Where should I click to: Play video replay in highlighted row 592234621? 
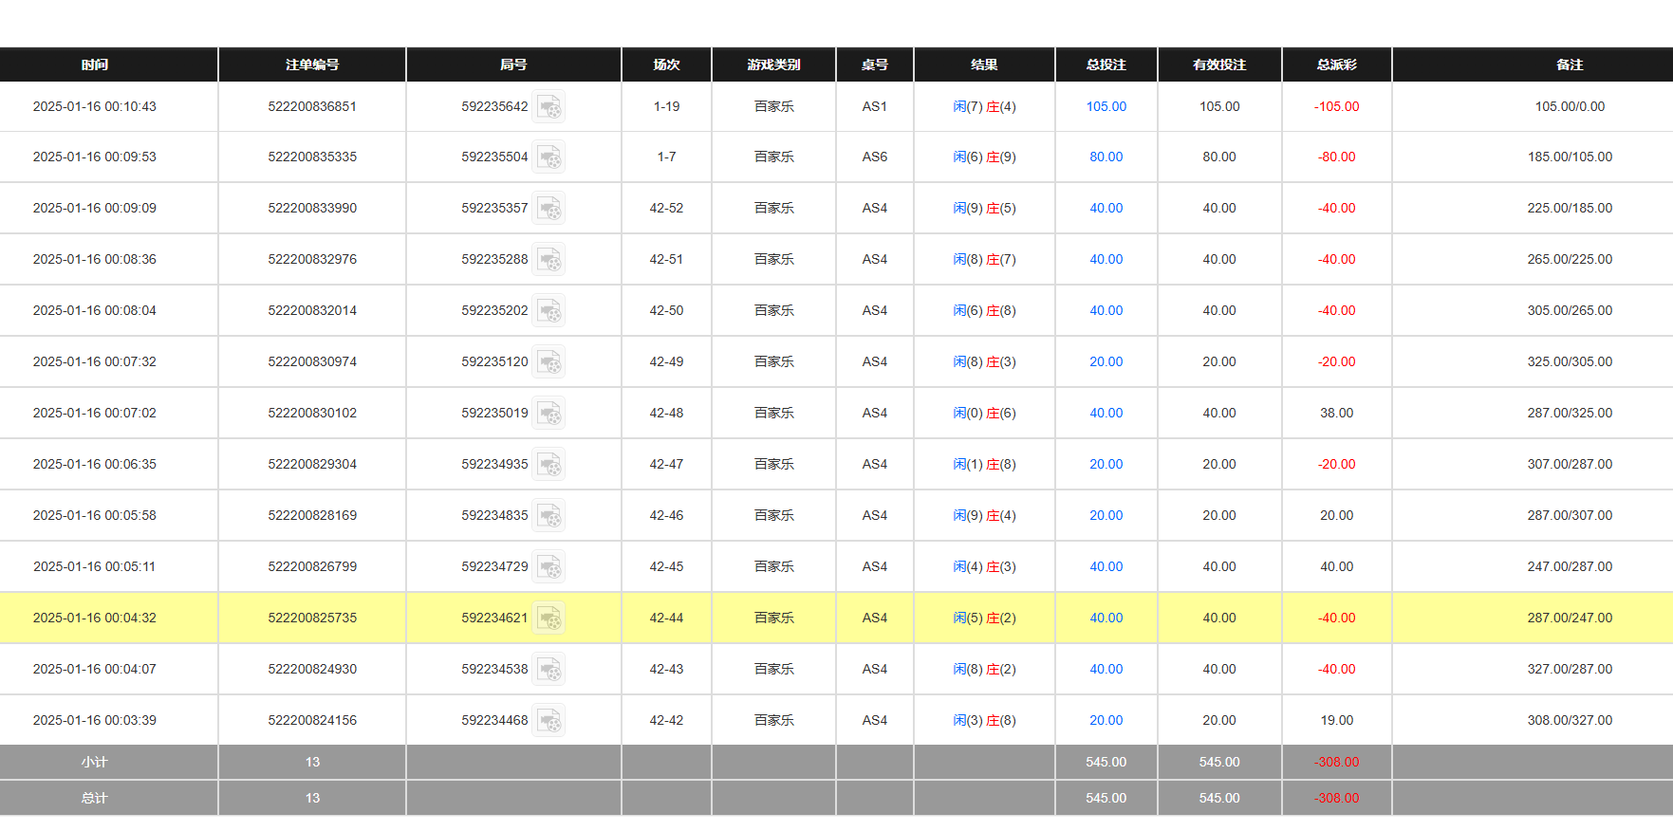pyautogui.click(x=548, y=619)
